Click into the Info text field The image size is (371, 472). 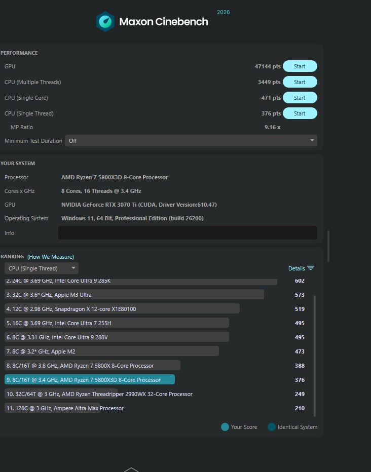188,232
